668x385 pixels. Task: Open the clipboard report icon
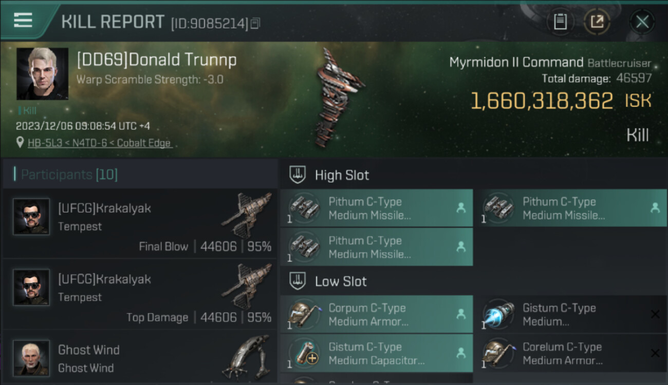560,22
